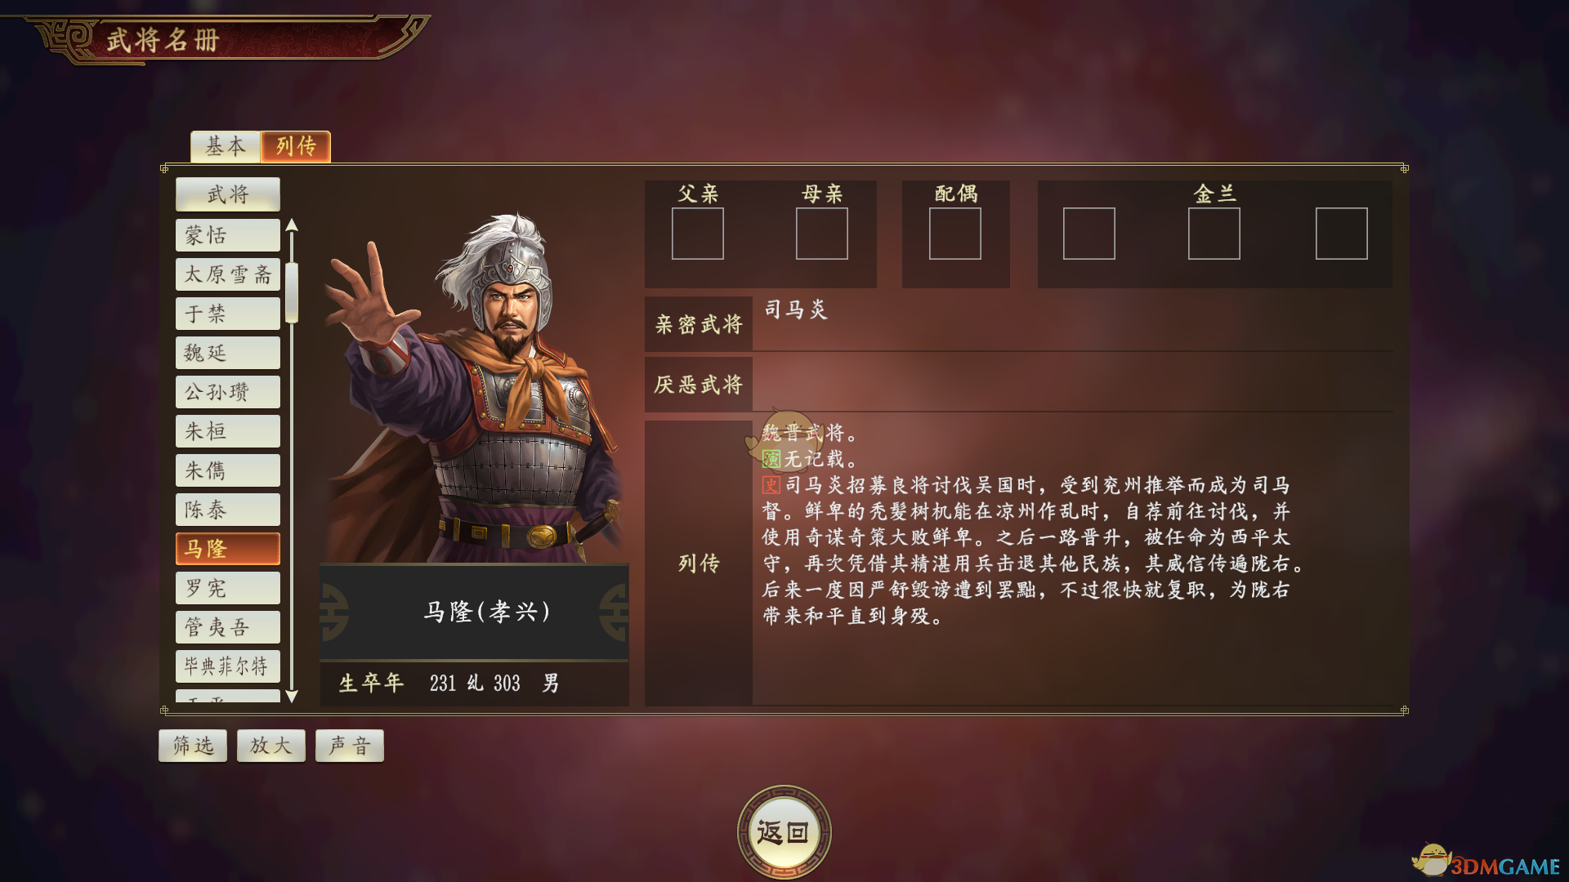1569x882 pixels.
Task: Click the red 史 history marker icon
Action: 771,485
